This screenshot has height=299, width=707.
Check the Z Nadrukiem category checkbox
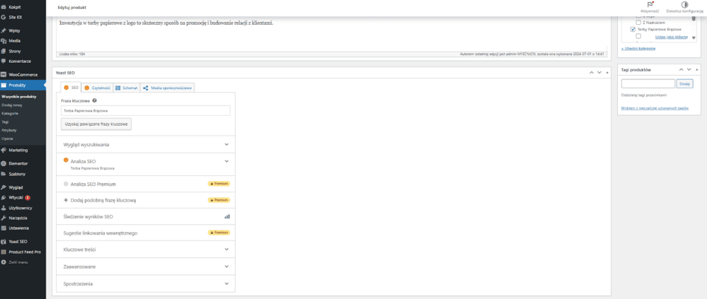(x=639, y=23)
